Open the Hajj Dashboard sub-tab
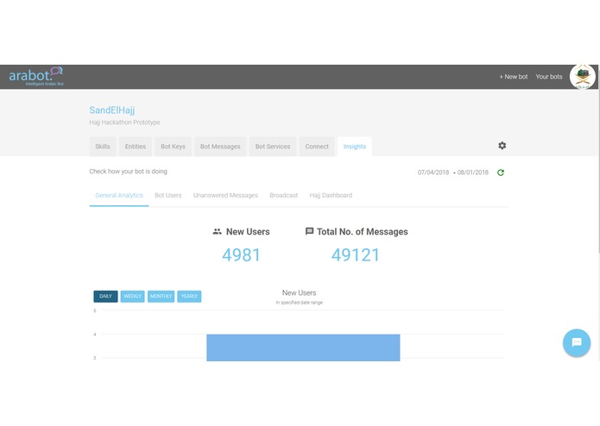The width and height of the screenshot is (600, 426). pyautogui.click(x=331, y=196)
